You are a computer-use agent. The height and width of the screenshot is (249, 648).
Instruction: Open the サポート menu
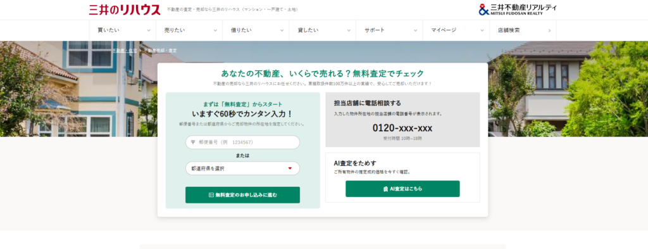(389, 30)
